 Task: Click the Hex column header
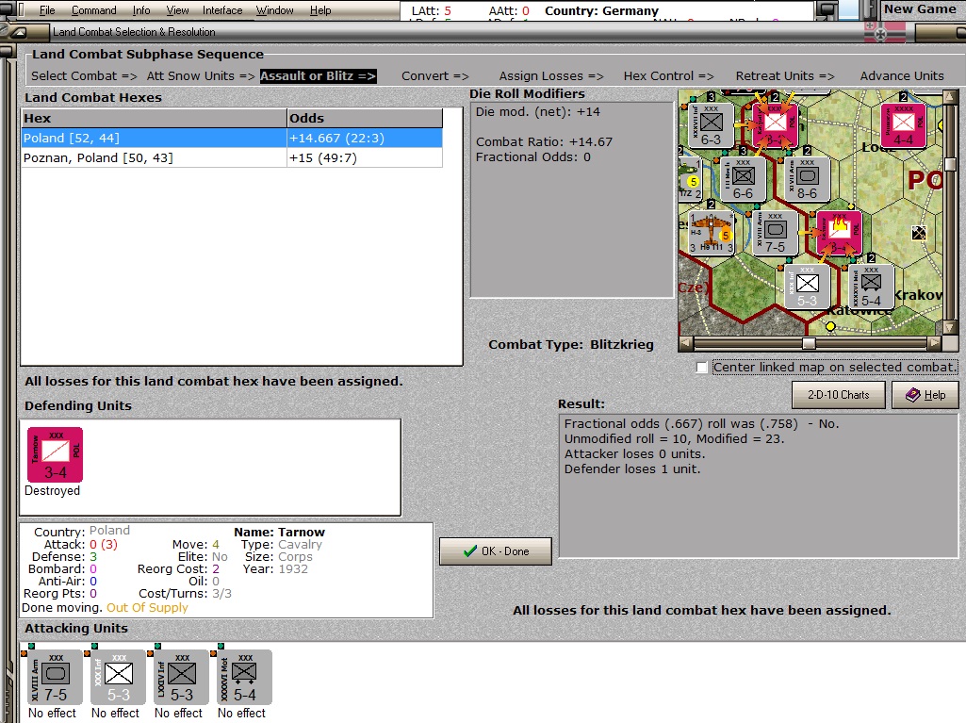coord(155,119)
